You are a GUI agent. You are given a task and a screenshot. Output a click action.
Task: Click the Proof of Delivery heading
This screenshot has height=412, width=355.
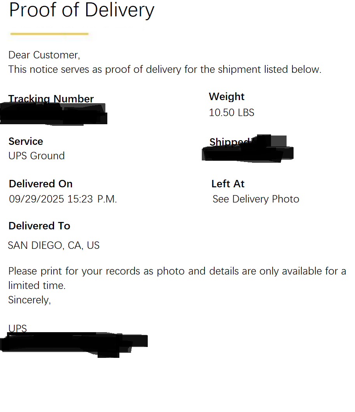[x=82, y=10]
